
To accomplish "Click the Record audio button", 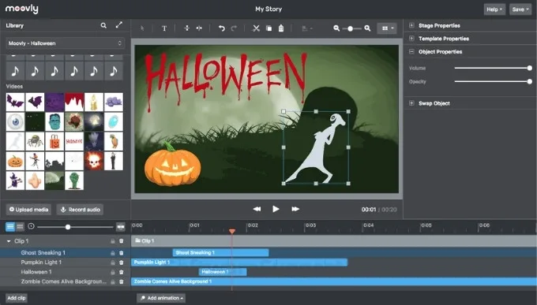I will point(80,210).
